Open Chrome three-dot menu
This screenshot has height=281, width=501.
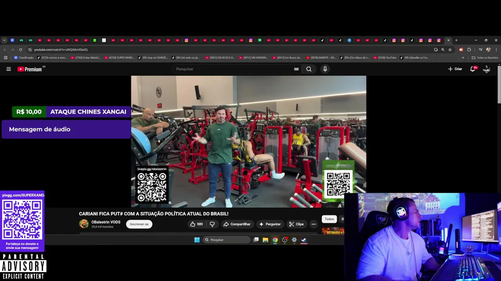(496, 50)
